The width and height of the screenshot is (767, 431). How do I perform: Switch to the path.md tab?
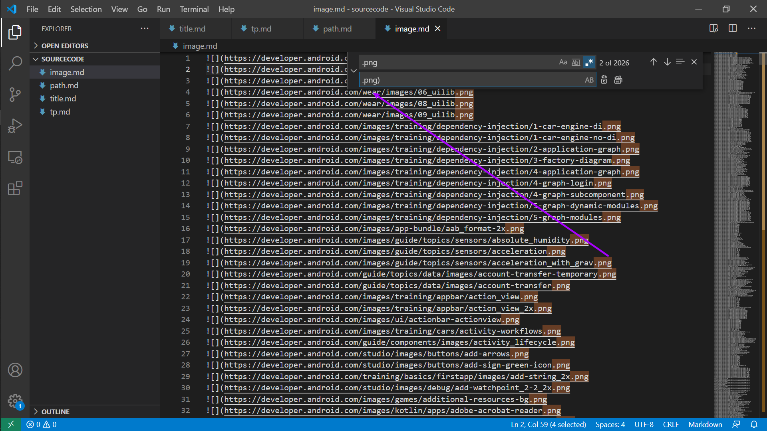(337, 29)
